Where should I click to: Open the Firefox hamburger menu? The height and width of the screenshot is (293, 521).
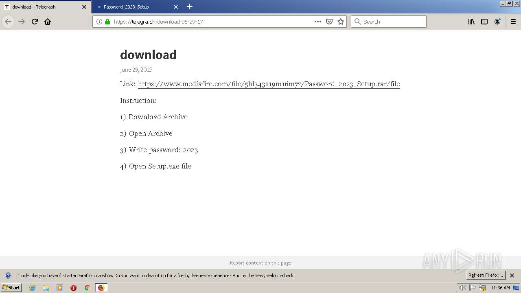click(513, 22)
